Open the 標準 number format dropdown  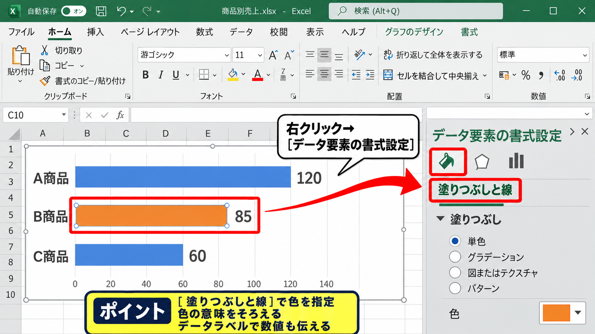click(585, 55)
